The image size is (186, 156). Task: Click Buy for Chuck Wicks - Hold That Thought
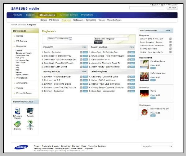pyautogui.click(x=132, y=56)
